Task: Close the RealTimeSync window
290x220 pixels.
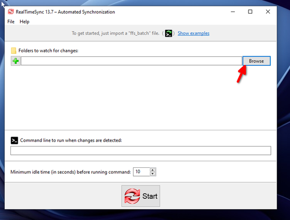Action: 268,11
